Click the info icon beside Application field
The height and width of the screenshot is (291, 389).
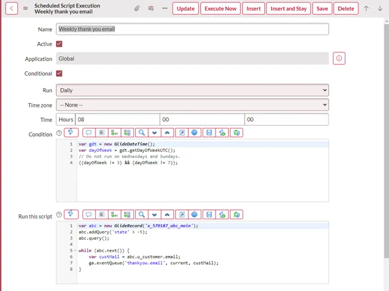pos(339,59)
